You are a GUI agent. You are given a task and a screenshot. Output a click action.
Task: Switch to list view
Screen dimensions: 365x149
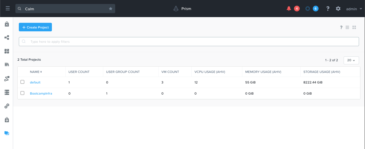coord(347,27)
